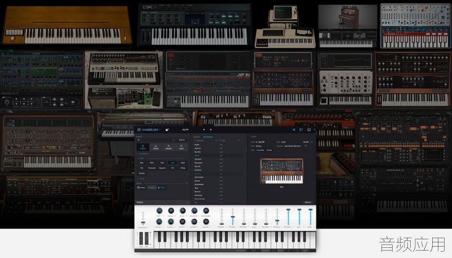Click the Simple style tag
Screen dimensions: 452x258
click(x=270, y=150)
